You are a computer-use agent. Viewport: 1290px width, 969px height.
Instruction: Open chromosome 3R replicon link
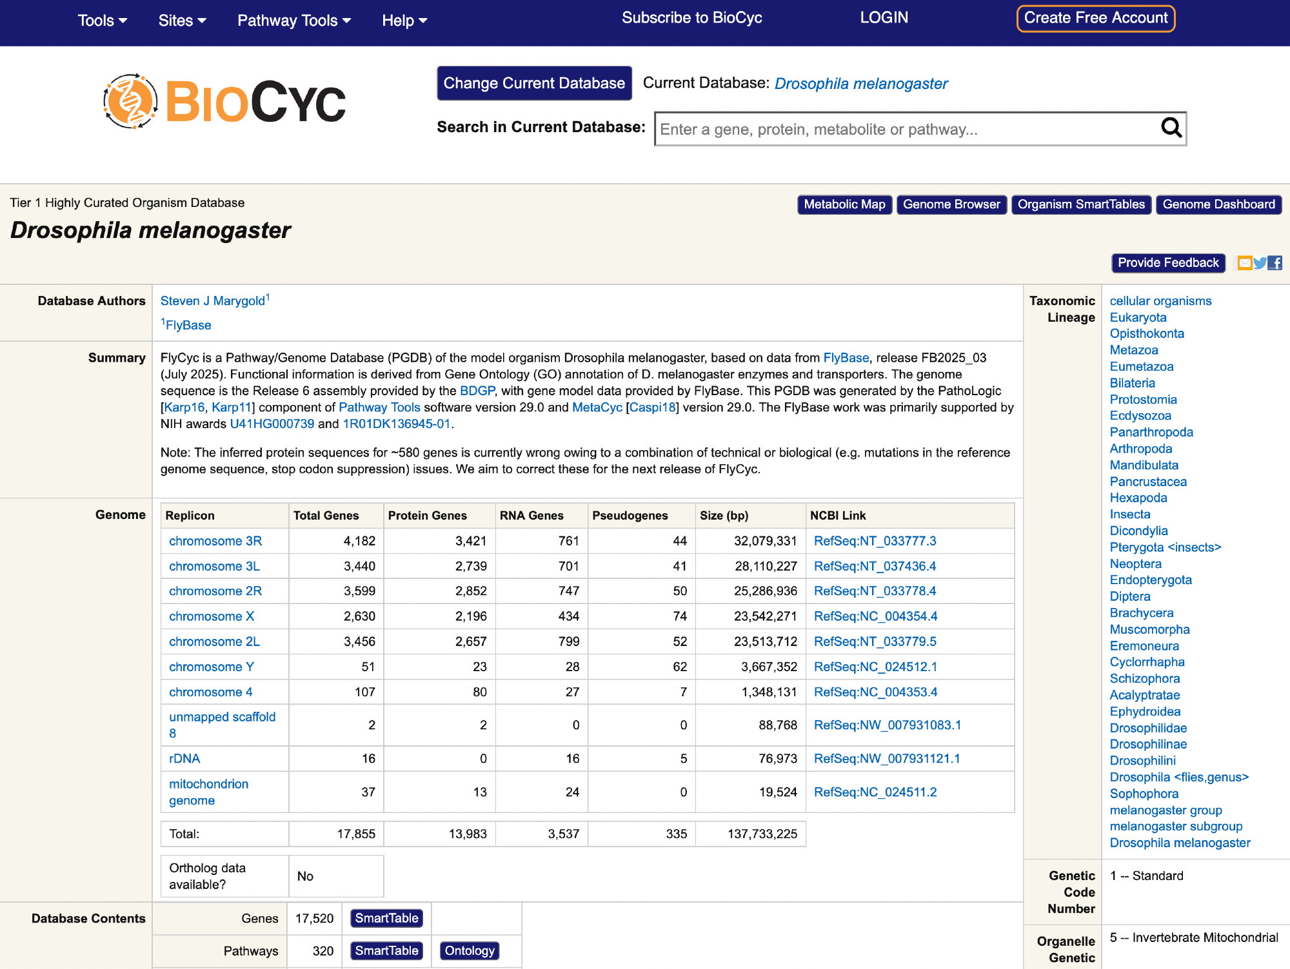click(215, 541)
